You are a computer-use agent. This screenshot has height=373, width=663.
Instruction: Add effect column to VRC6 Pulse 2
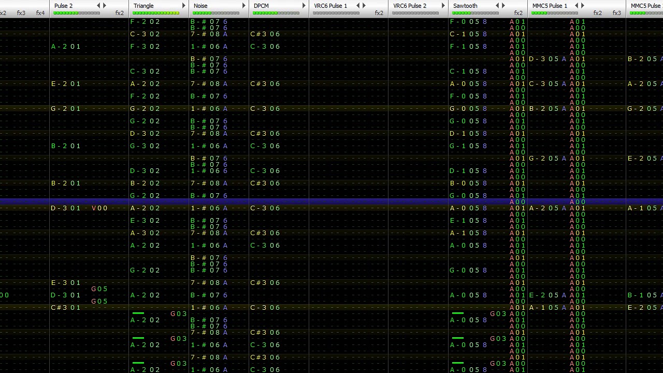(443, 6)
